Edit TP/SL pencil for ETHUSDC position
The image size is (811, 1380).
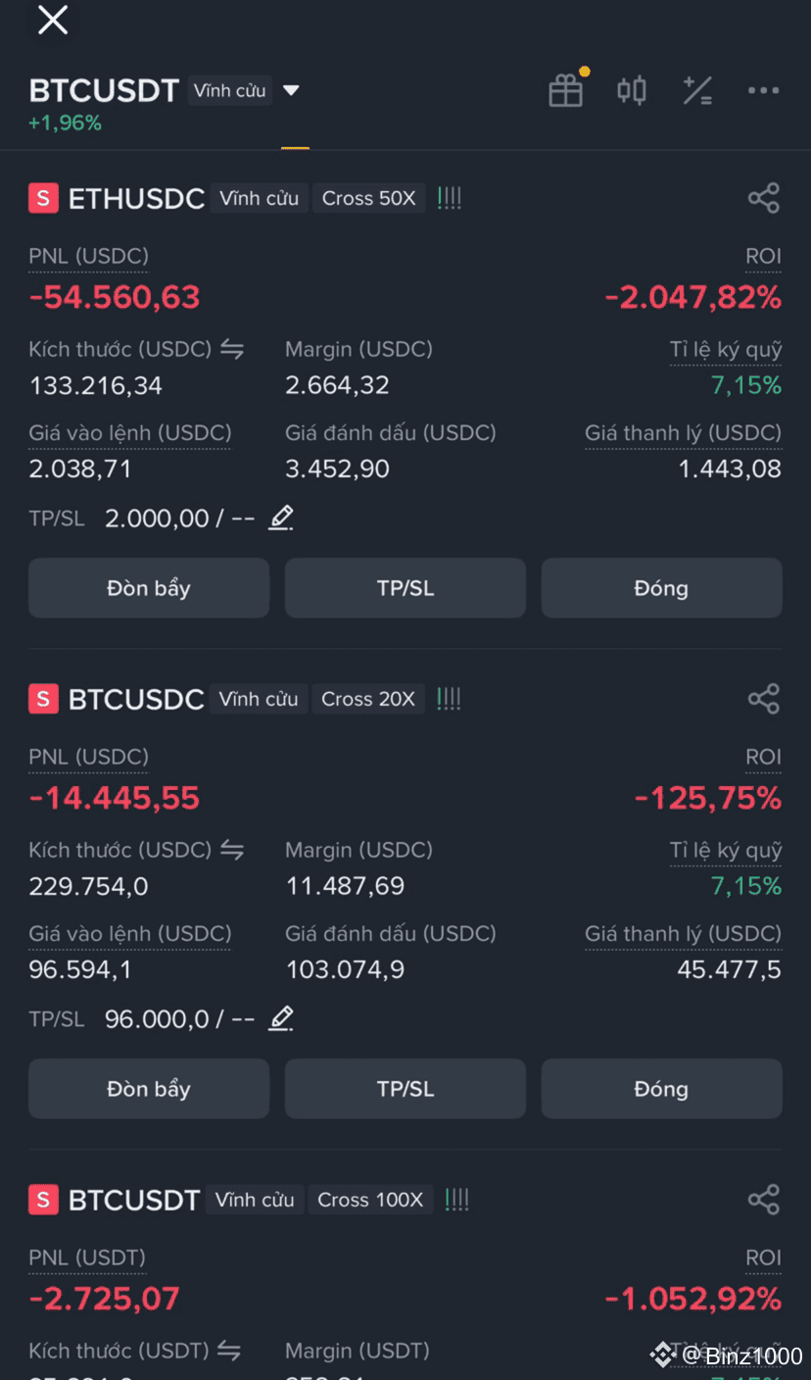point(281,517)
